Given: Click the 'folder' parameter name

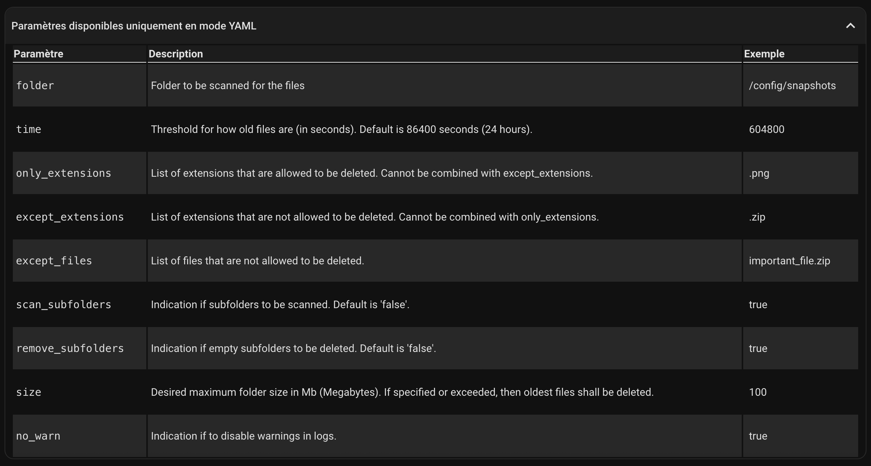Looking at the screenshot, I should 35,85.
